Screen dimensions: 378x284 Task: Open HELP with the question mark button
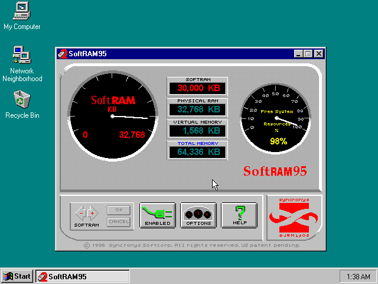[239, 215]
